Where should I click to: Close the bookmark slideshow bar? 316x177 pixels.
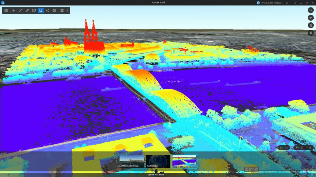point(310,148)
